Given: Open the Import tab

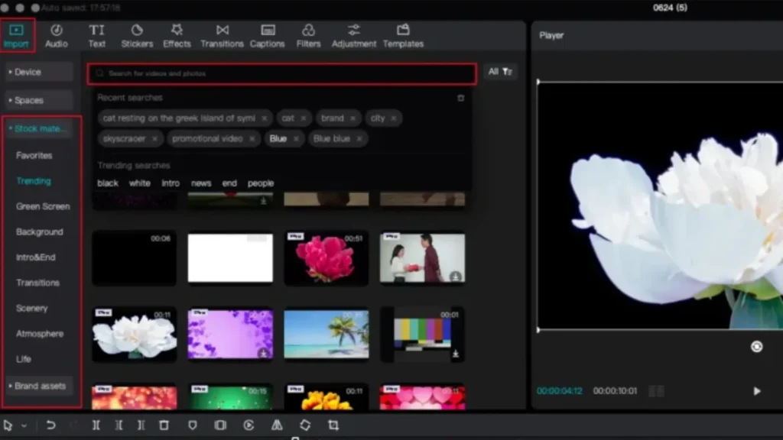Looking at the screenshot, I should point(17,35).
